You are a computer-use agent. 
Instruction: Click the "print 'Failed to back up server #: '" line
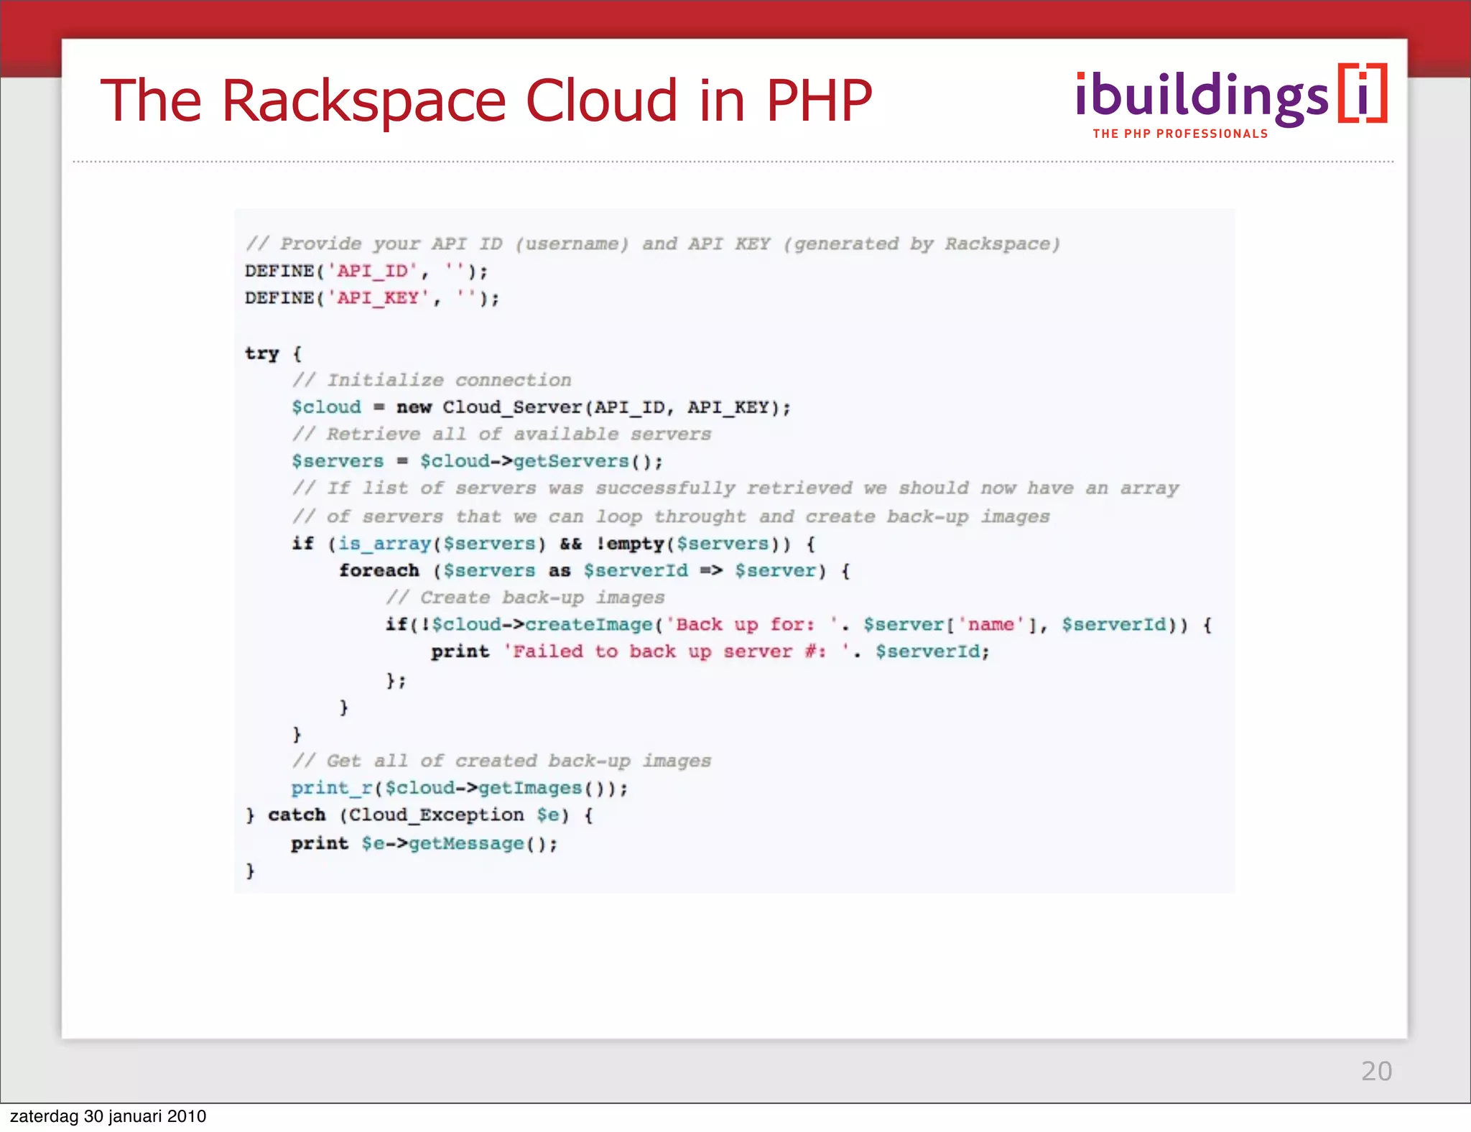coord(710,652)
